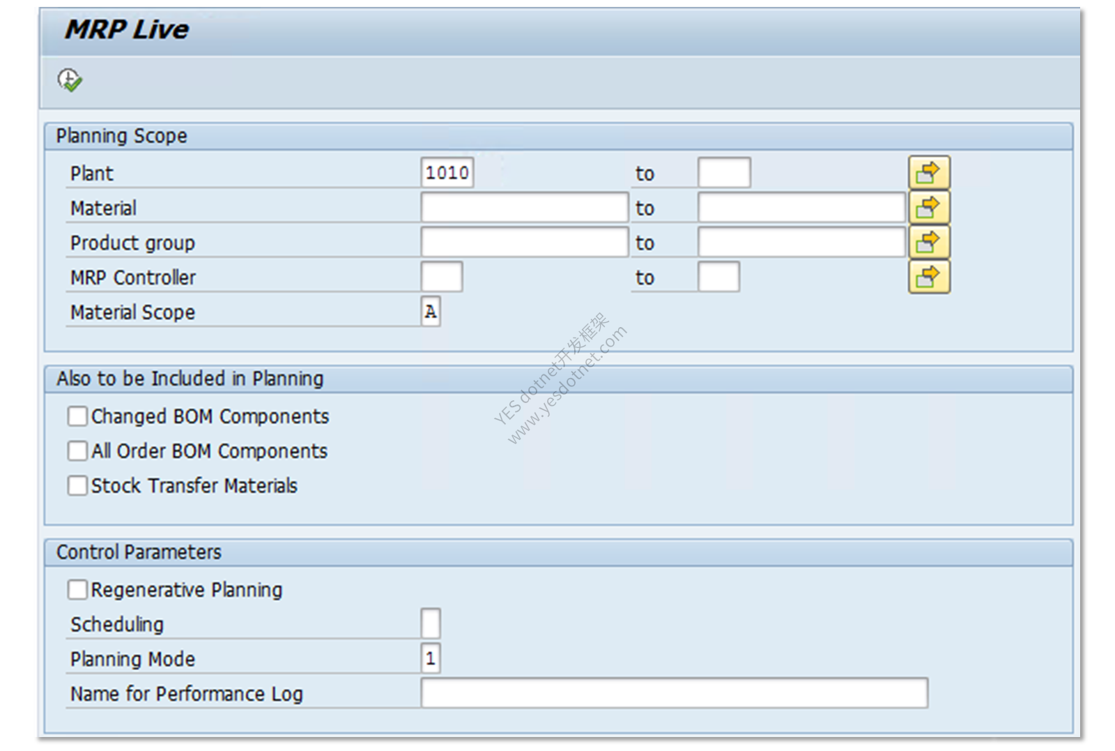Open multiple selection for MRP Controller
The height and width of the screenshot is (751, 1115).
[x=929, y=277]
